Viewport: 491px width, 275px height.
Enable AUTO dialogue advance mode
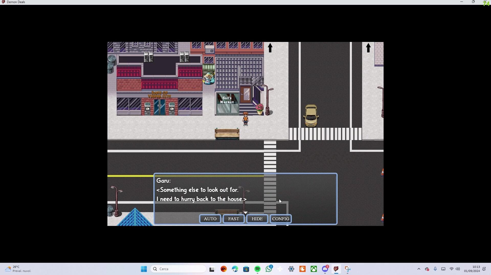(210, 219)
